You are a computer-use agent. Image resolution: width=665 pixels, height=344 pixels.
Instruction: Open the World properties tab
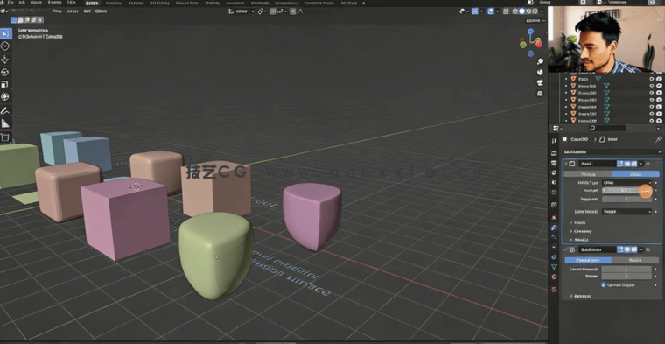554,193
